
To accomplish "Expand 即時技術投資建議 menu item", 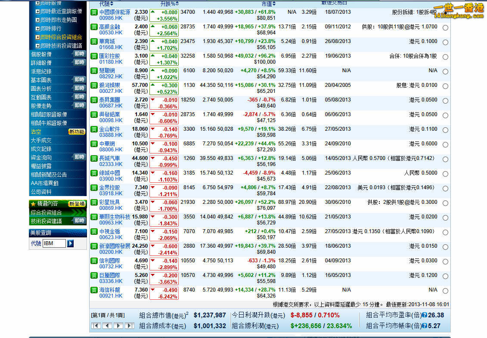I will [x=59, y=46].
